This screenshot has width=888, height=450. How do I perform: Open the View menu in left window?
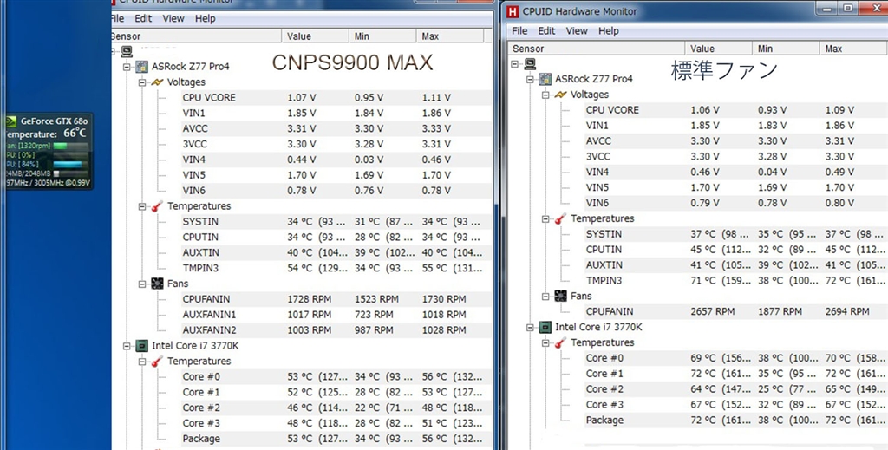tap(173, 18)
